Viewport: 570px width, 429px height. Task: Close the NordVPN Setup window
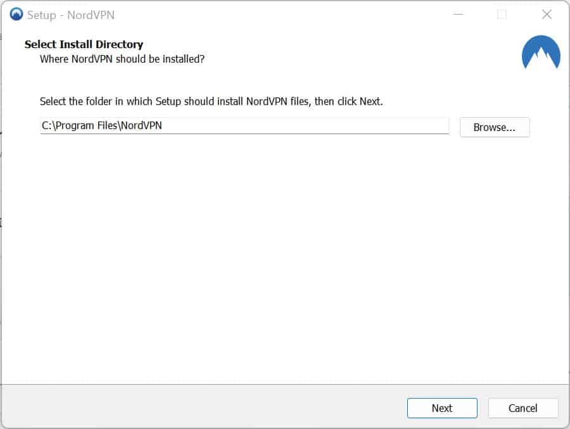coord(546,15)
